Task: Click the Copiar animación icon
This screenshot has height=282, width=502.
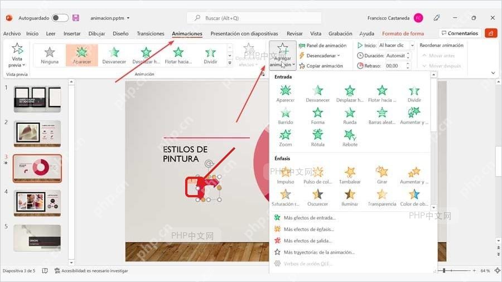Action: pos(302,66)
